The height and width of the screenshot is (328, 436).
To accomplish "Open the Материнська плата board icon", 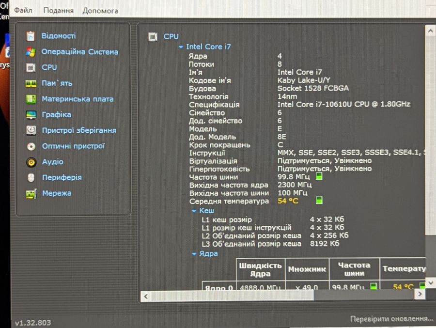I will tap(31, 99).
